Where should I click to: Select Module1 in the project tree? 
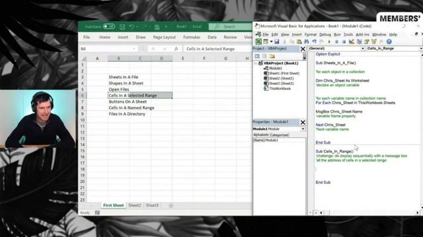pyautogui.click(x=273, y=68)
